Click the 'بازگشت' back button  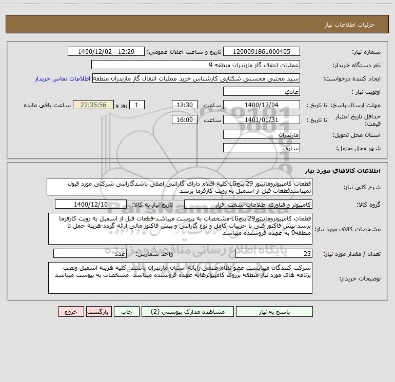98,312
